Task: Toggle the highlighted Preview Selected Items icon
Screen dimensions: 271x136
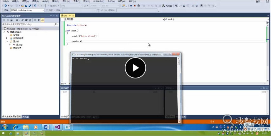Action: 42,20
